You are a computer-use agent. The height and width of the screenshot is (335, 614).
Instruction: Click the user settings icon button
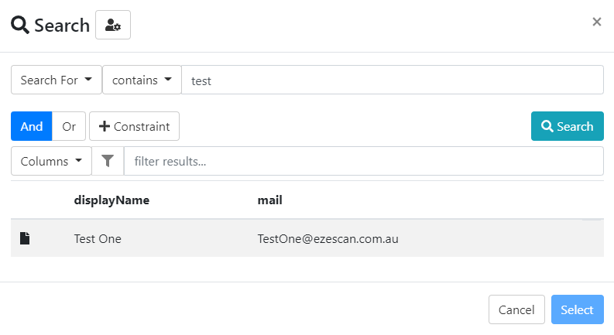[113, 25]
